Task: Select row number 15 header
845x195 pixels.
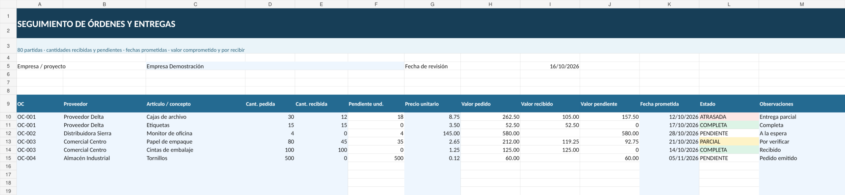Action: [8, 158]
